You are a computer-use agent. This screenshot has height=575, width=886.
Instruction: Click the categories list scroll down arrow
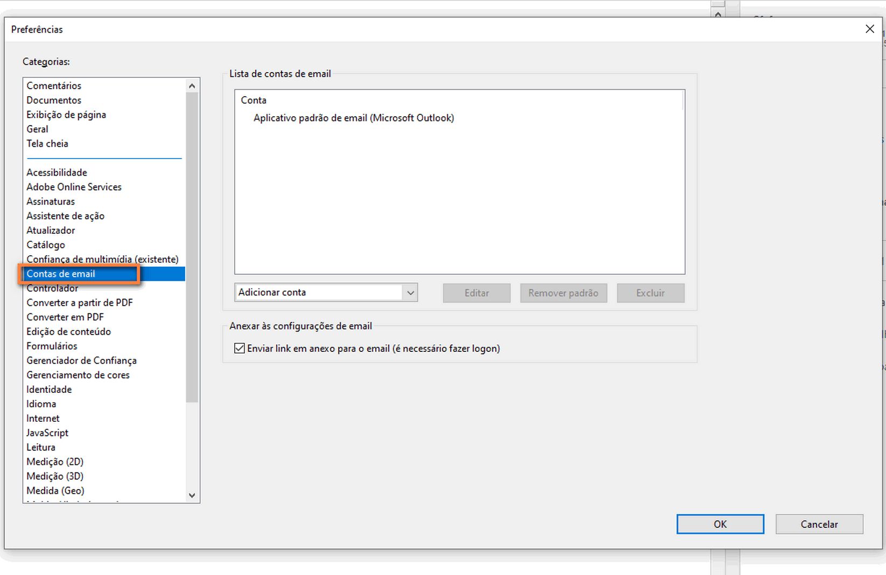click(192, 495)
